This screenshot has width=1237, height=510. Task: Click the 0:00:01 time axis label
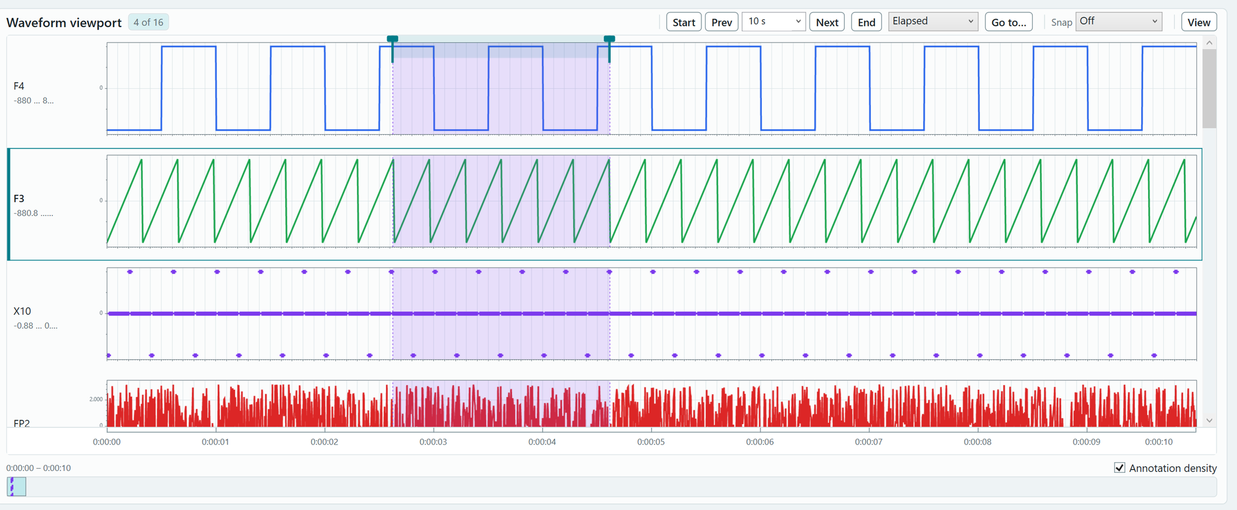click(x=215, y=442)
